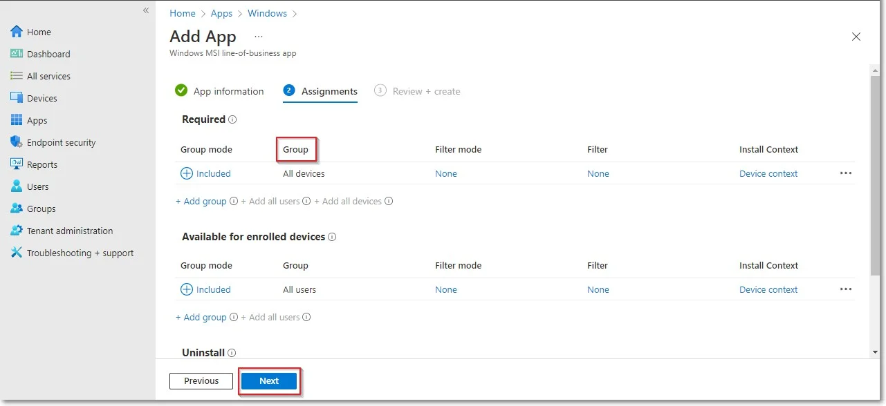Open Tenant administration from the sidebar
886x406 pixels.
[x=70, y=231]
